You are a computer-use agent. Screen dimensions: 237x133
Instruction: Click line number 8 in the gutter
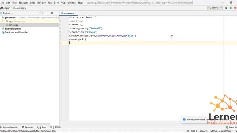click(61, 43)
